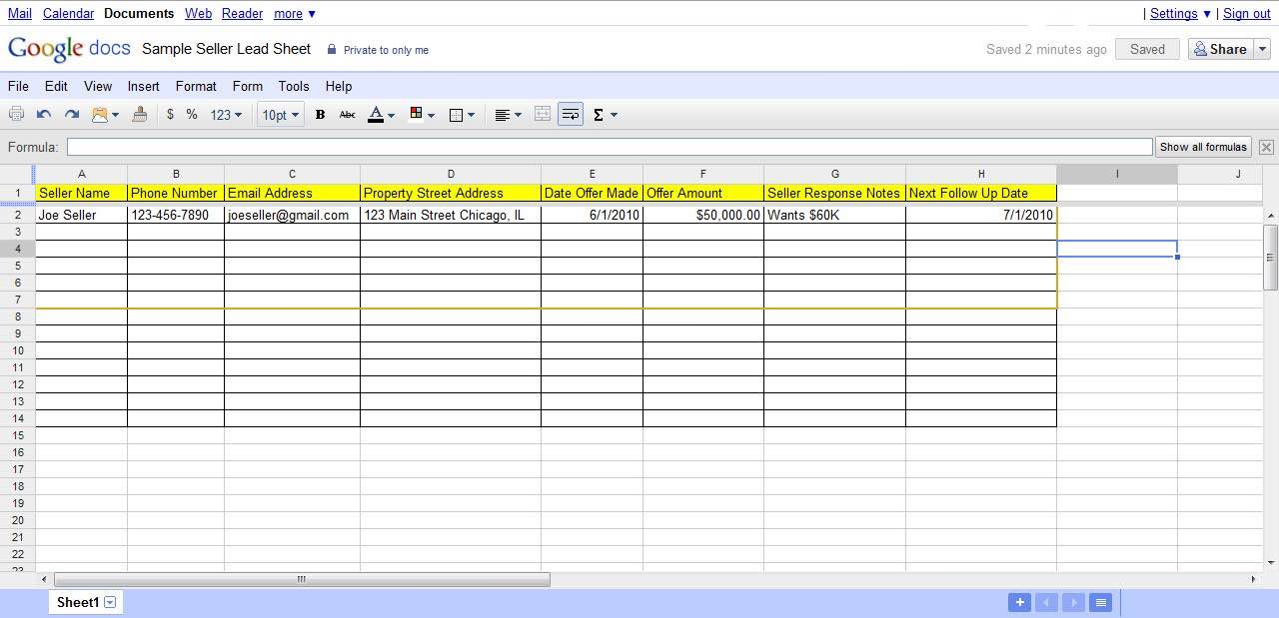Toggle bold formatting
The image size is (1279, 618).
(x=320, y=115)
